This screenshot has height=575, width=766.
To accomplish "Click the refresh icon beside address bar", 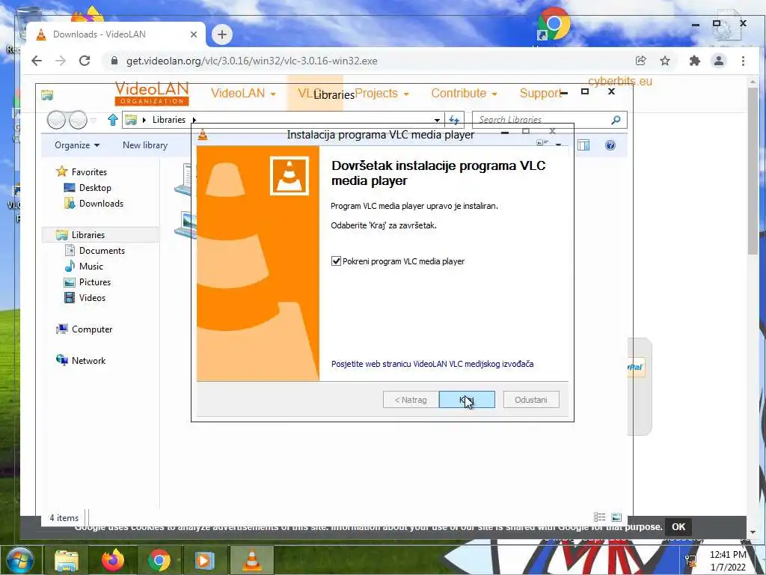I will click(x=454, y=120).
